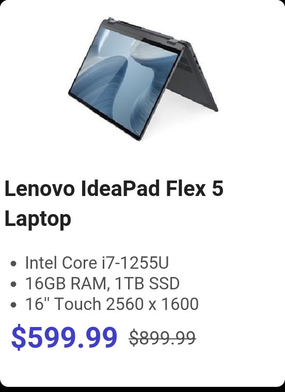The width and height of the screenshot is (285, 392).
Task: Click the Flex 5 text in the title
Action: click(194, 188)
